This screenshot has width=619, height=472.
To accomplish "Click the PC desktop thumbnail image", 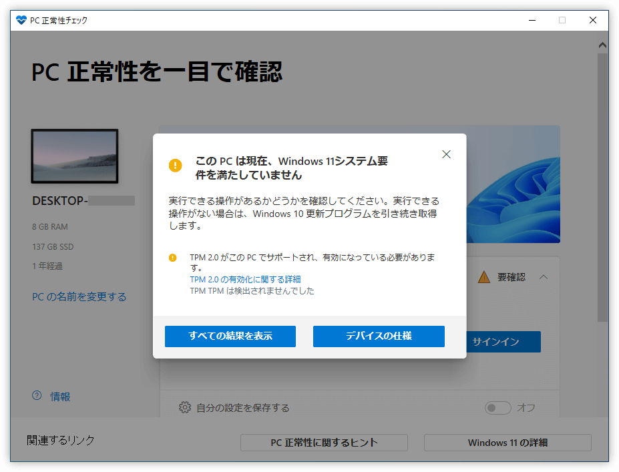I will (x=75, y=156).
